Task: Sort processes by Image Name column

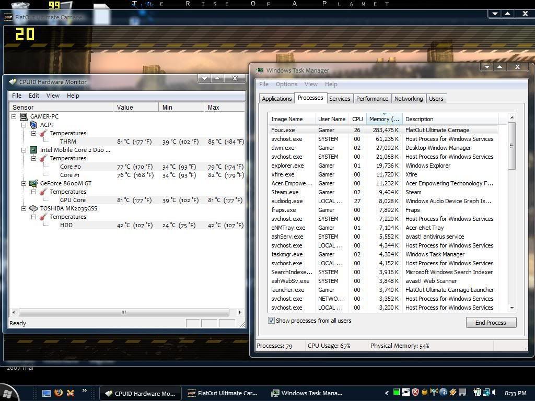Action: point(292,119)
